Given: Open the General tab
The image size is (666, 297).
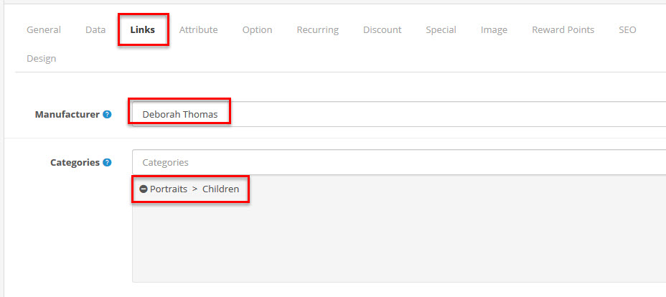Looking at the screenshot, I should tap(44, 30).
